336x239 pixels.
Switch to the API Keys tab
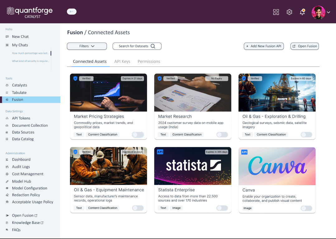pos(122,61)
